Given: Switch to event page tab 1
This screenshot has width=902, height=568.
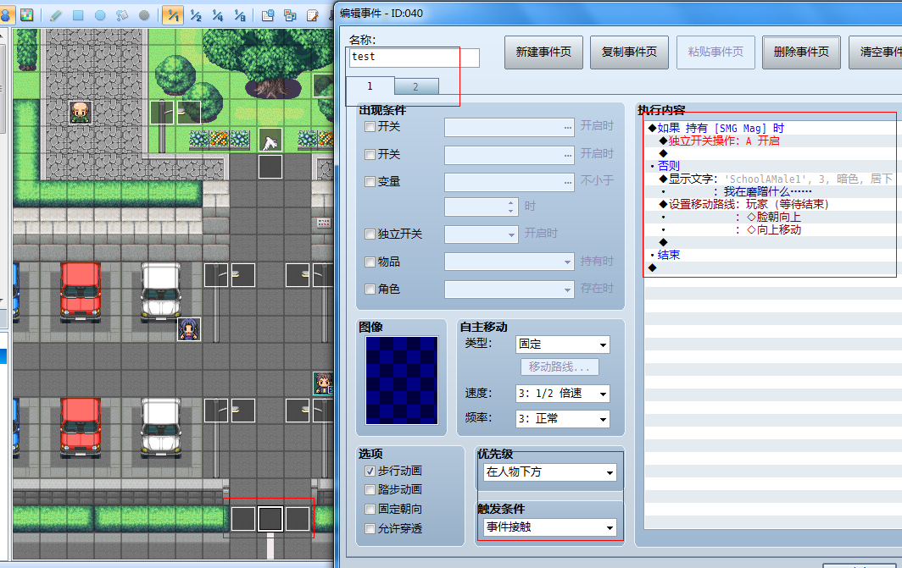Looking at the screenshot, I should point(370,86).
